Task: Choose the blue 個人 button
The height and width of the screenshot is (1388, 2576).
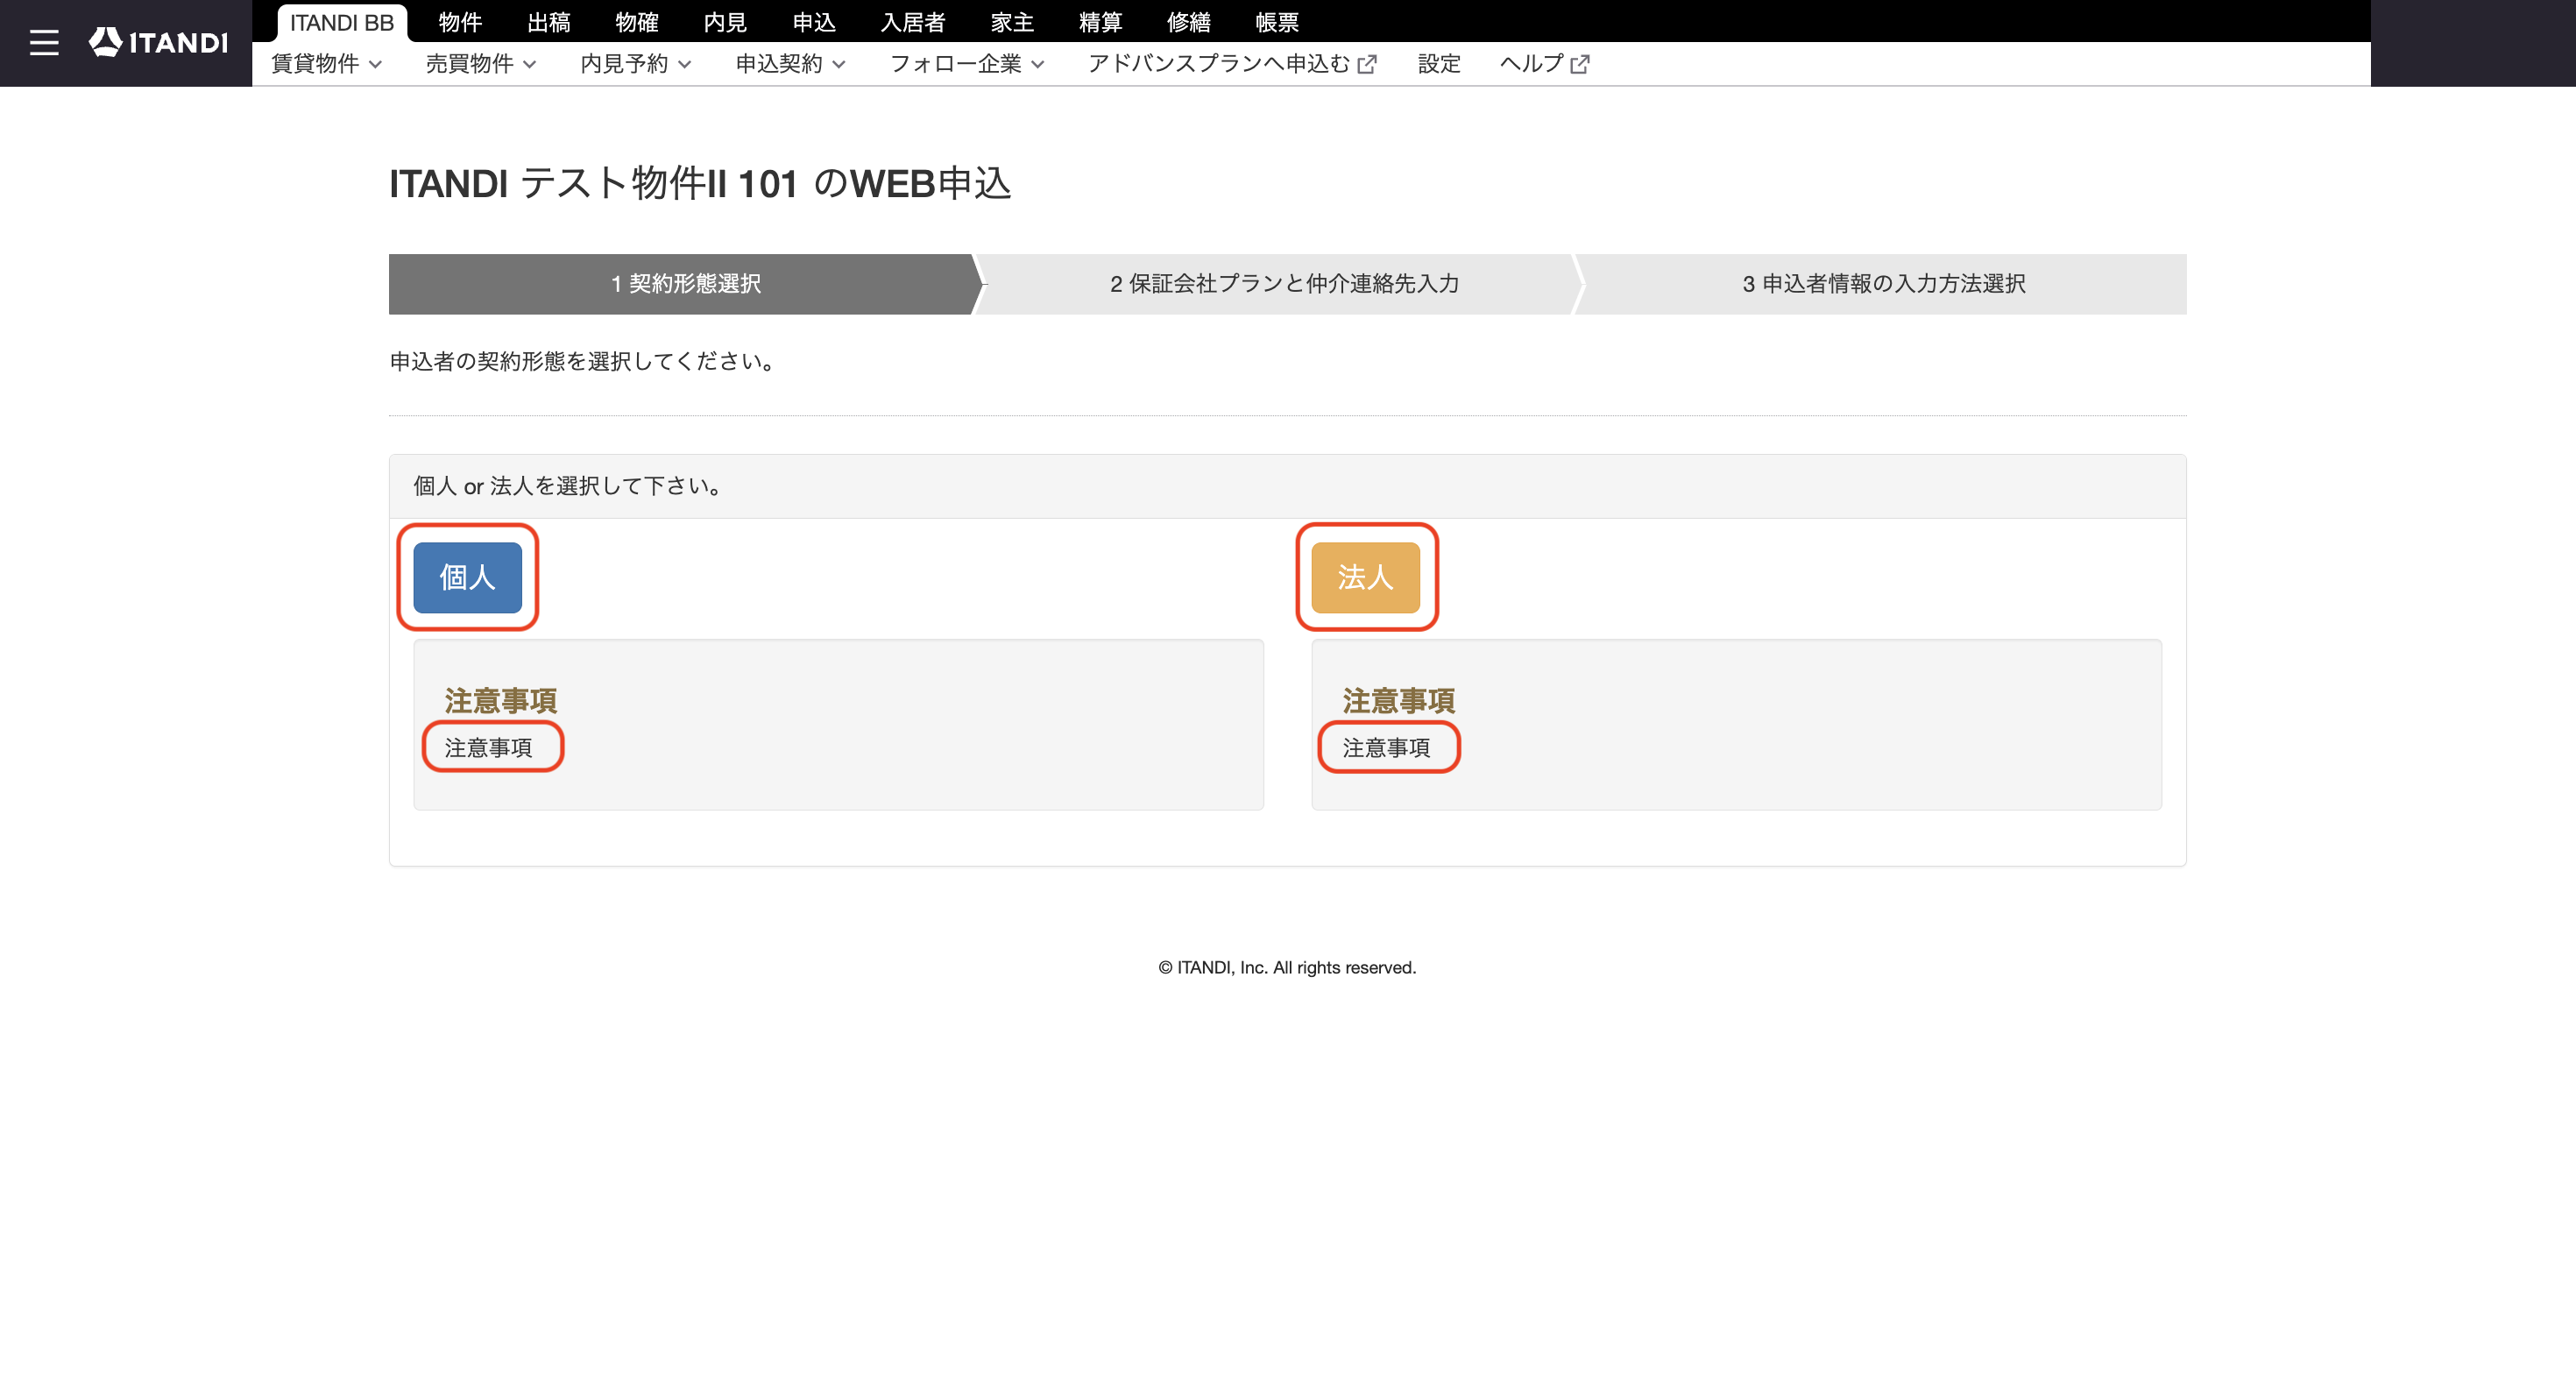Action: 467,577
